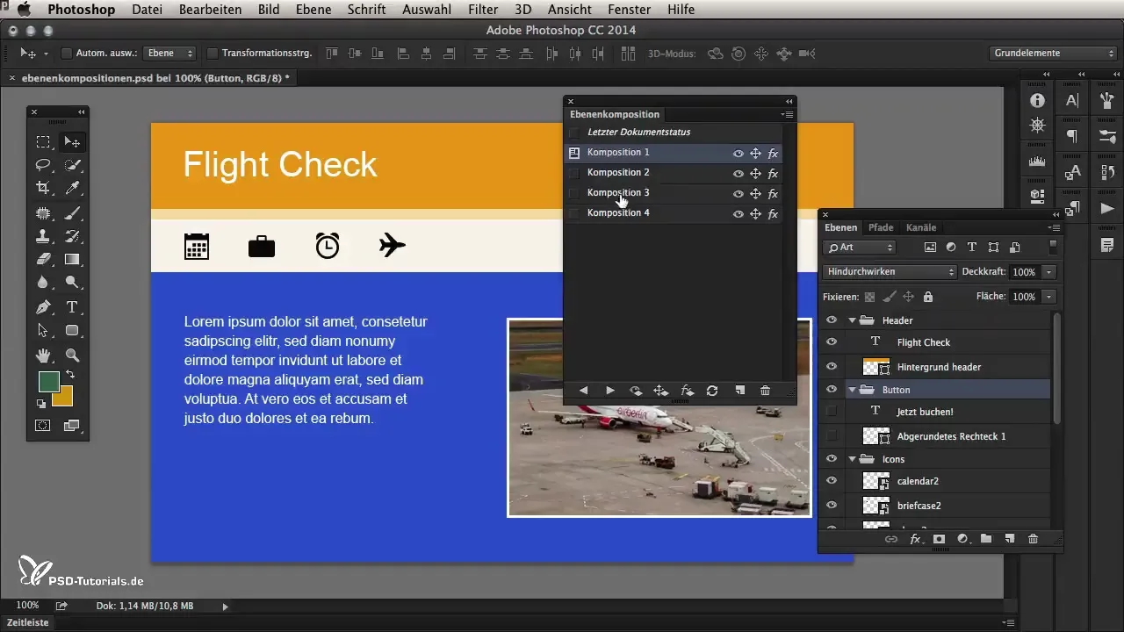Create new adjustment layer icon
This screenshot has height=632, width=1124.
pos(962,539)
